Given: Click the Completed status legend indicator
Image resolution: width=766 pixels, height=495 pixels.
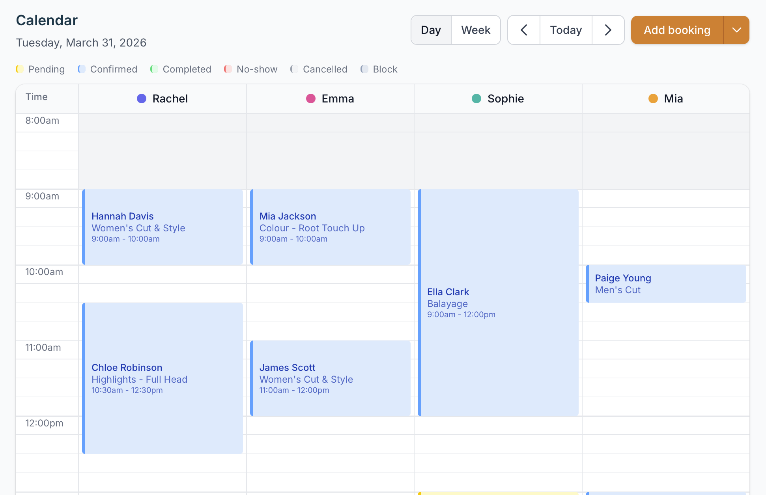Looking at the screenshot, I should pos(154,69).
